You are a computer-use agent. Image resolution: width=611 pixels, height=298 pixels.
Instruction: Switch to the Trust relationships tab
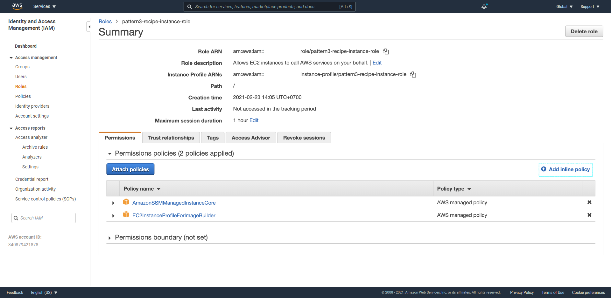[171, 138]
